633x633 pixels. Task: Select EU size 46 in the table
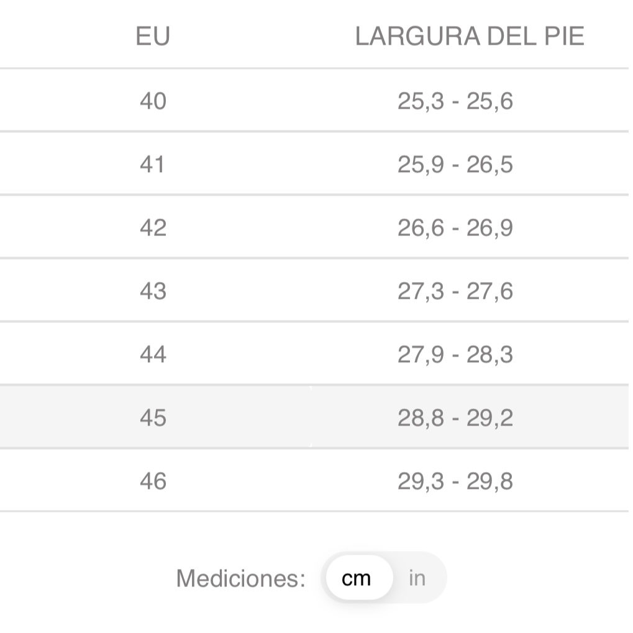pyautogui.click(x=153, y=481)
